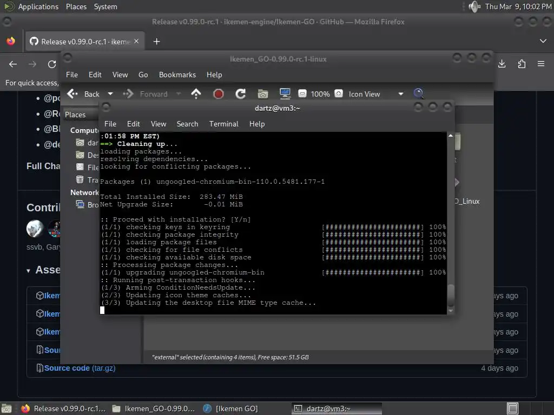Click the terminal scrollbar thumb
This screenshot has width=554, height=415.
tap(451, 295)
